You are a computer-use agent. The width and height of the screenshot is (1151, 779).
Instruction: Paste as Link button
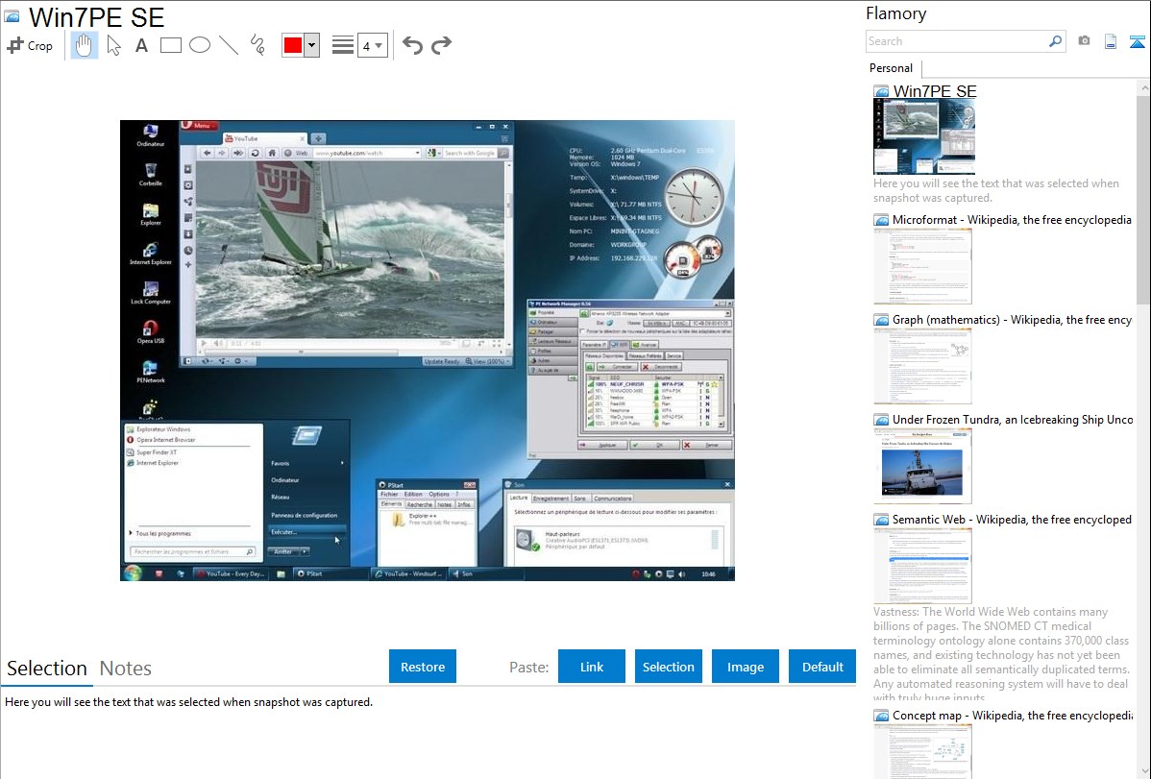pos(592,667)
